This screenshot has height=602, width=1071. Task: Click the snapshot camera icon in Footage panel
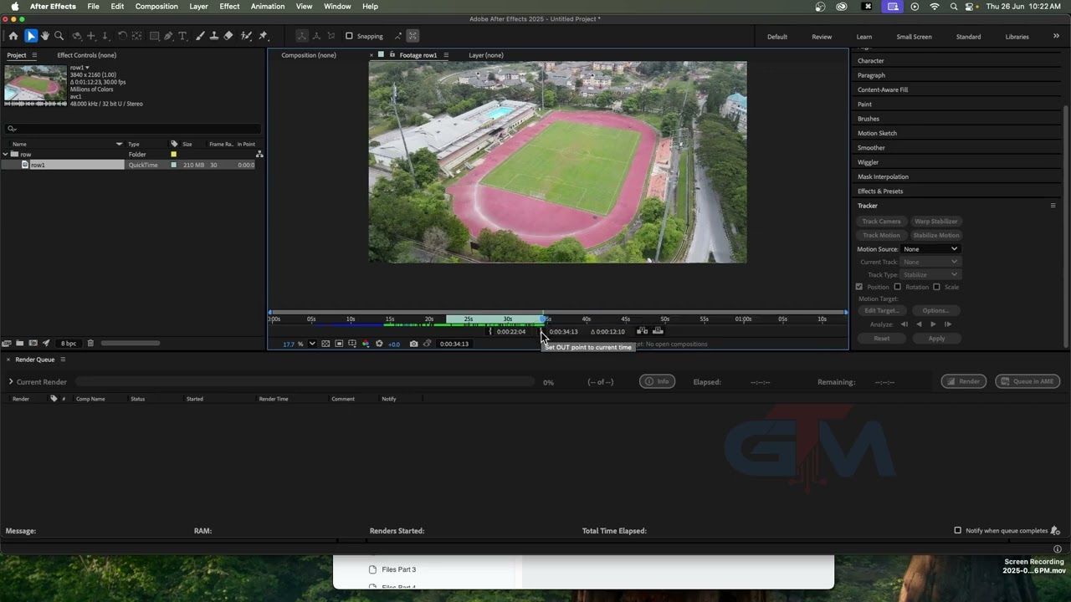click(413, 344)
